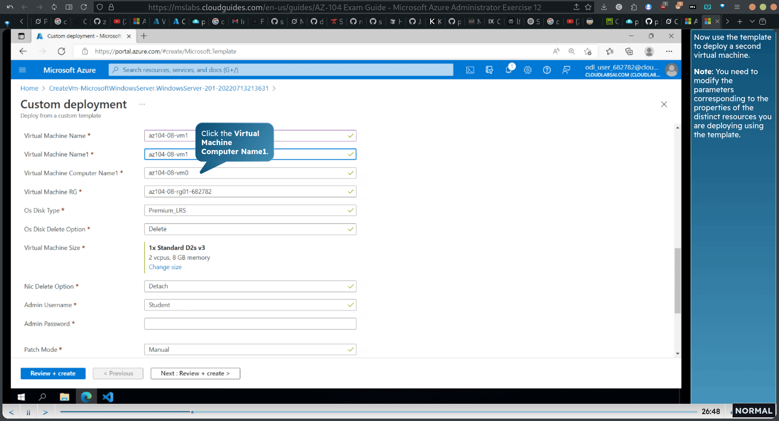This screenshot has height=421, width=779.
Task: Open the Azure notifications bell
Action: coord(509,69)
